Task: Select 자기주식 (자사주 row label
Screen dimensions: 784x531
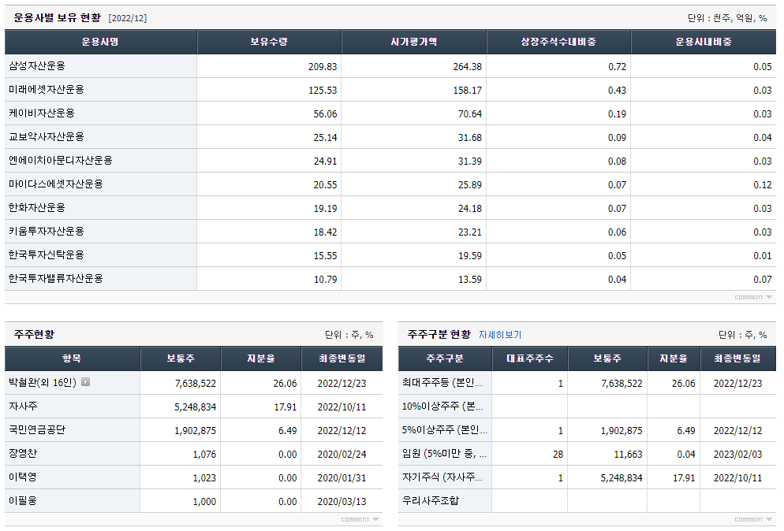Action: pos(442,477)
